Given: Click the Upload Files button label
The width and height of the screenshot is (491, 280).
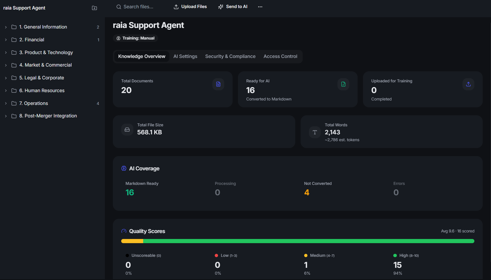Looking at the screenshot, I should tap(194, 7).
